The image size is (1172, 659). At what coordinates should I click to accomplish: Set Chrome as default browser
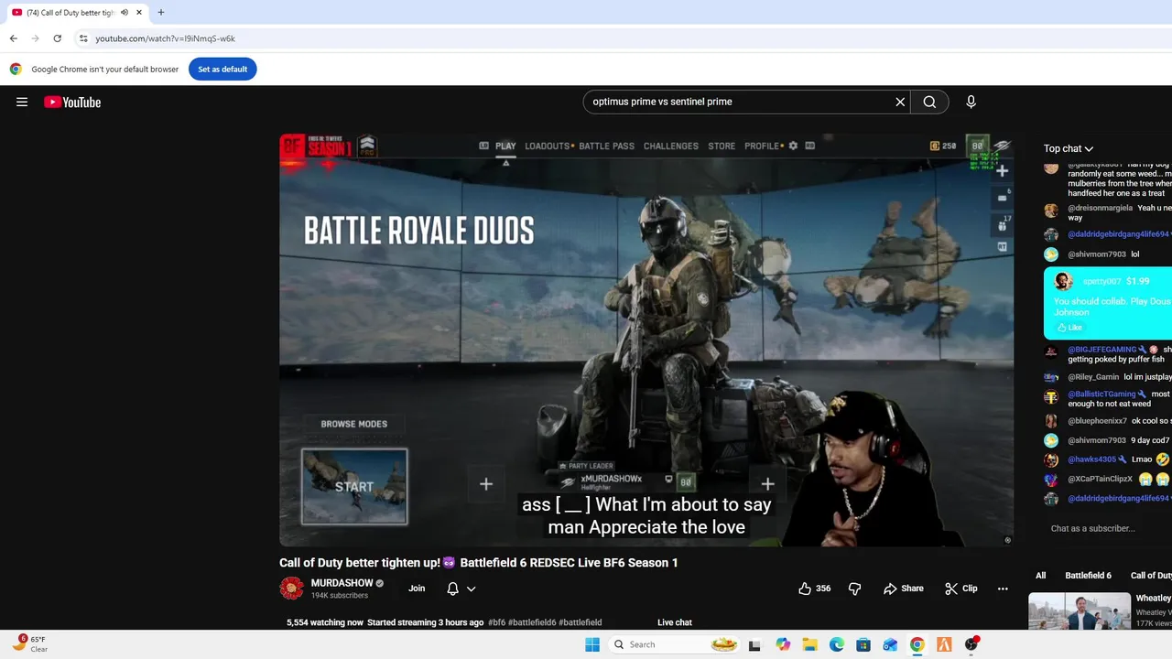[x=222, y=69]
